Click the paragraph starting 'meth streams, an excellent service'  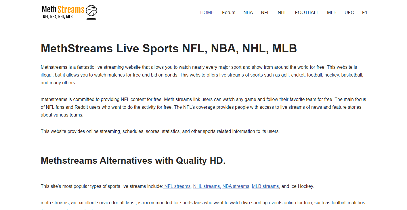click(203, 205)
